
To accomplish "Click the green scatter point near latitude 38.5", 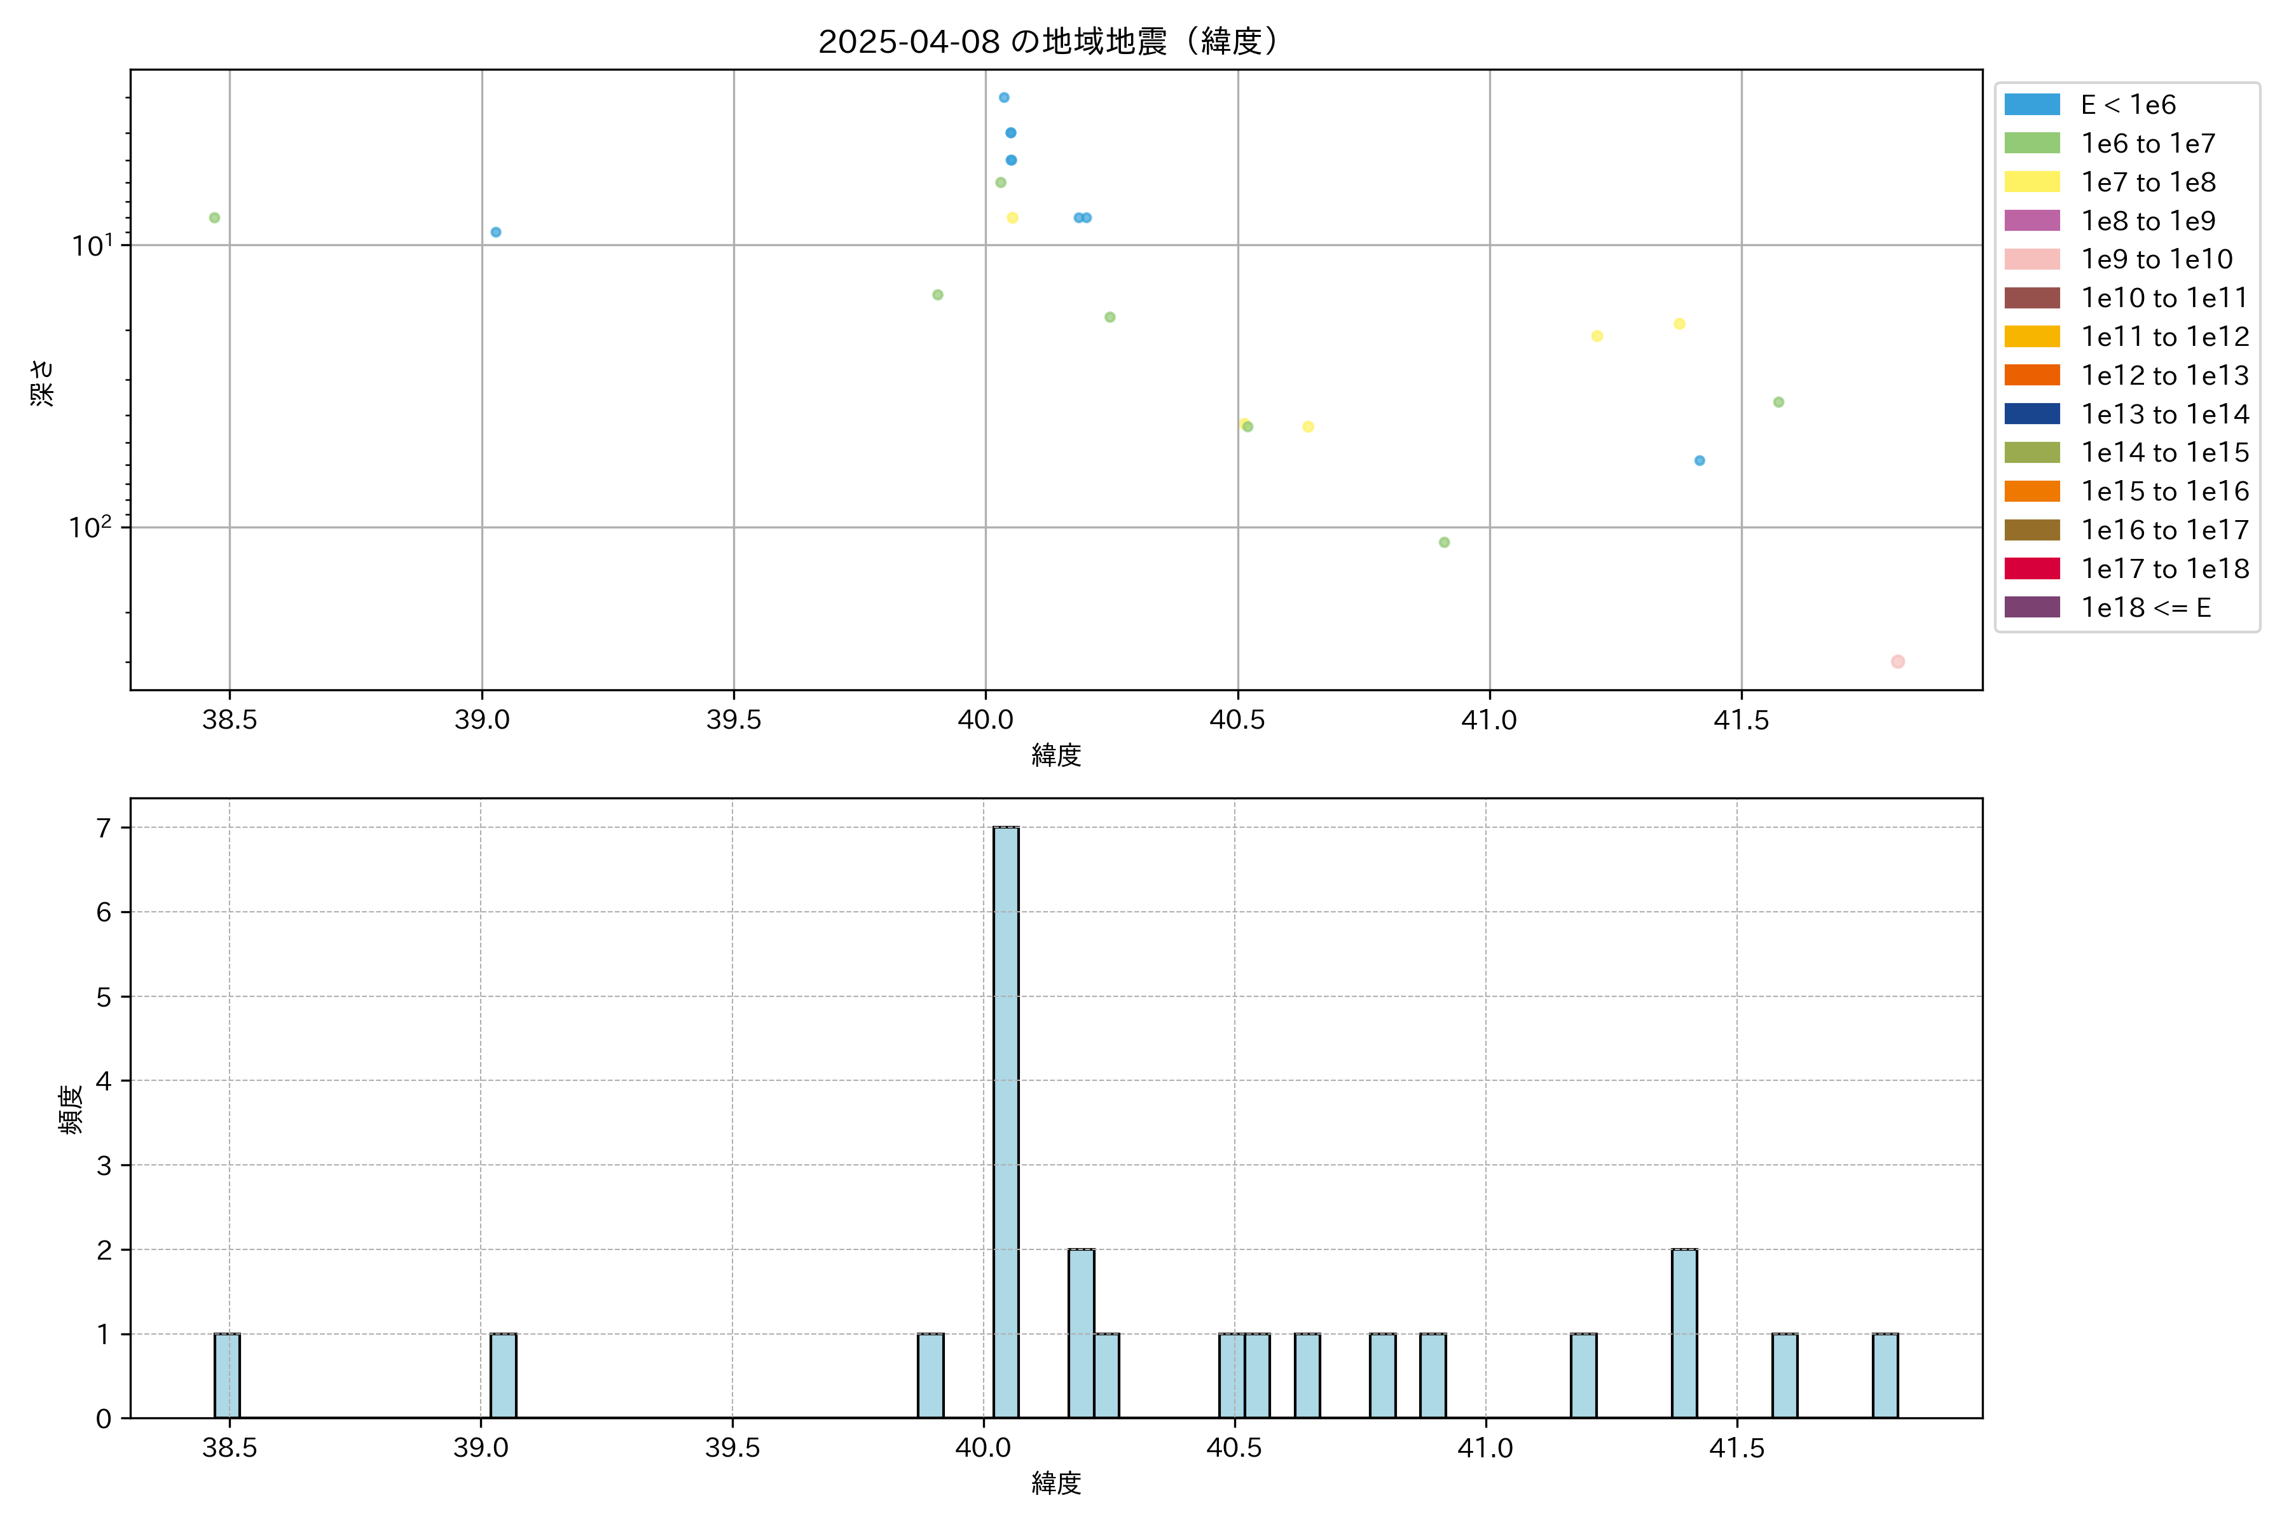I will (214, 218).
